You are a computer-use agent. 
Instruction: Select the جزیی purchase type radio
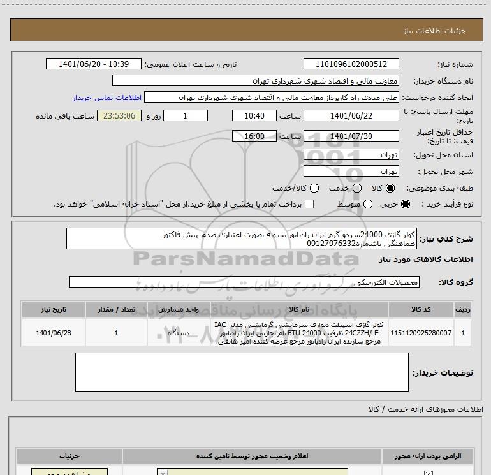[406, 204]
